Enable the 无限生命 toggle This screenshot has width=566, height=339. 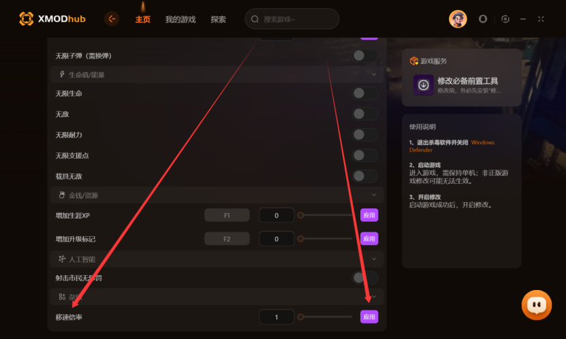click(x=365, y=93)
